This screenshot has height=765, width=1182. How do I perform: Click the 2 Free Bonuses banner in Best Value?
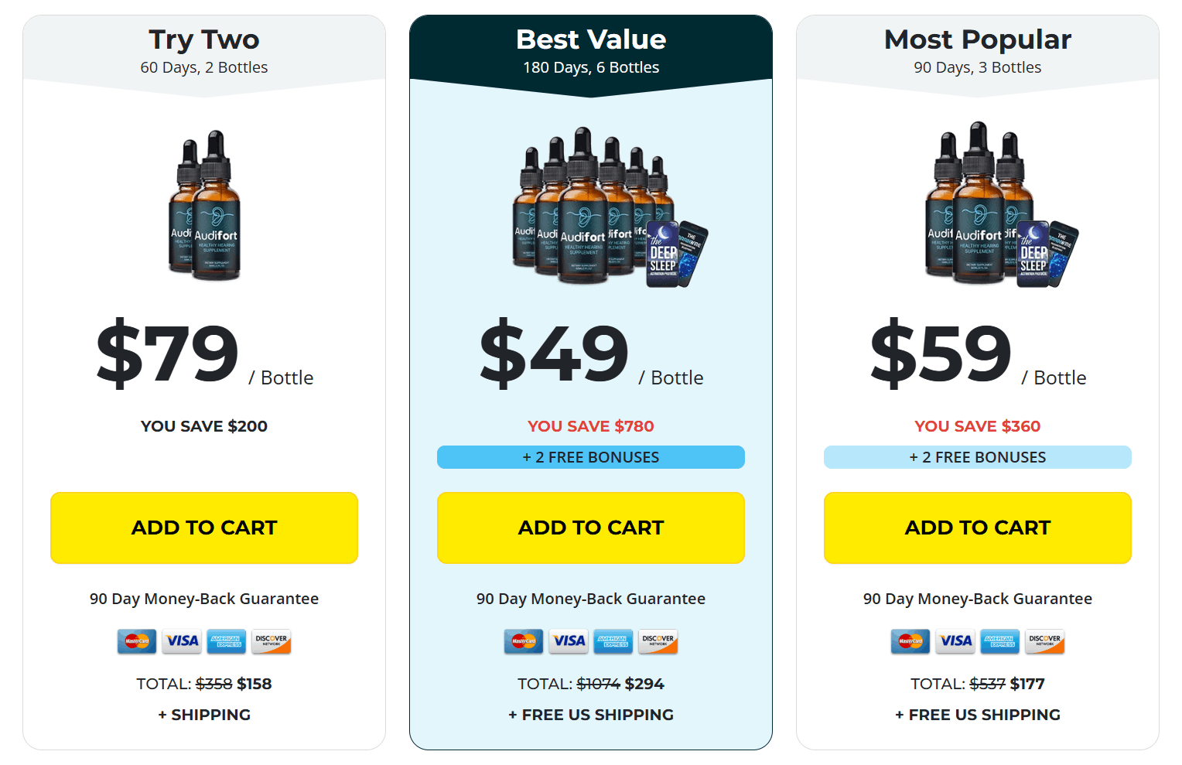pos(590,456)
